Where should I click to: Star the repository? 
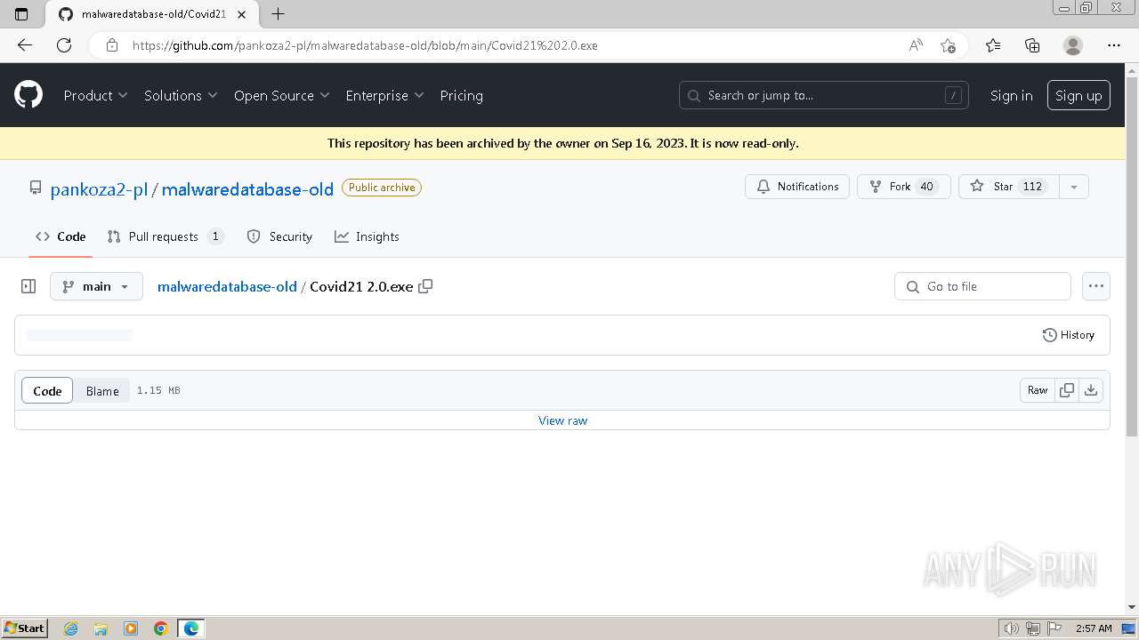point(1009,187)
